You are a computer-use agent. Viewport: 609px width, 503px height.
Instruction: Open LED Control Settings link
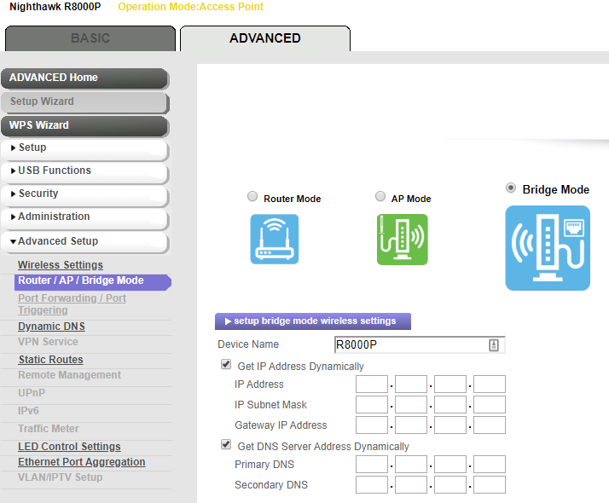(69, 447)
